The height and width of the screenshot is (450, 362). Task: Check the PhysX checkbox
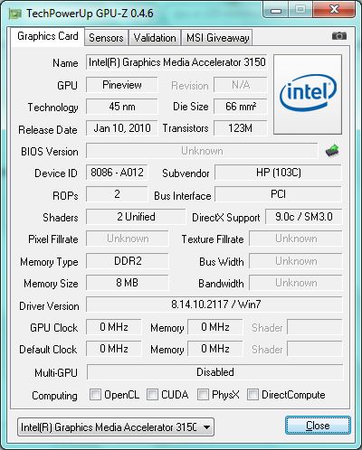pos(203,394)
